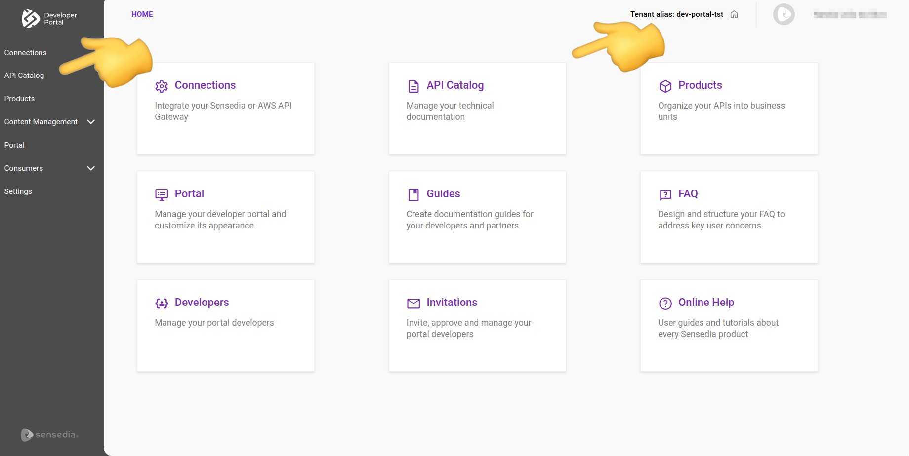Click the Connections gear icon on its card
Viewport: 909px width, 456px height.
point(161,86)
